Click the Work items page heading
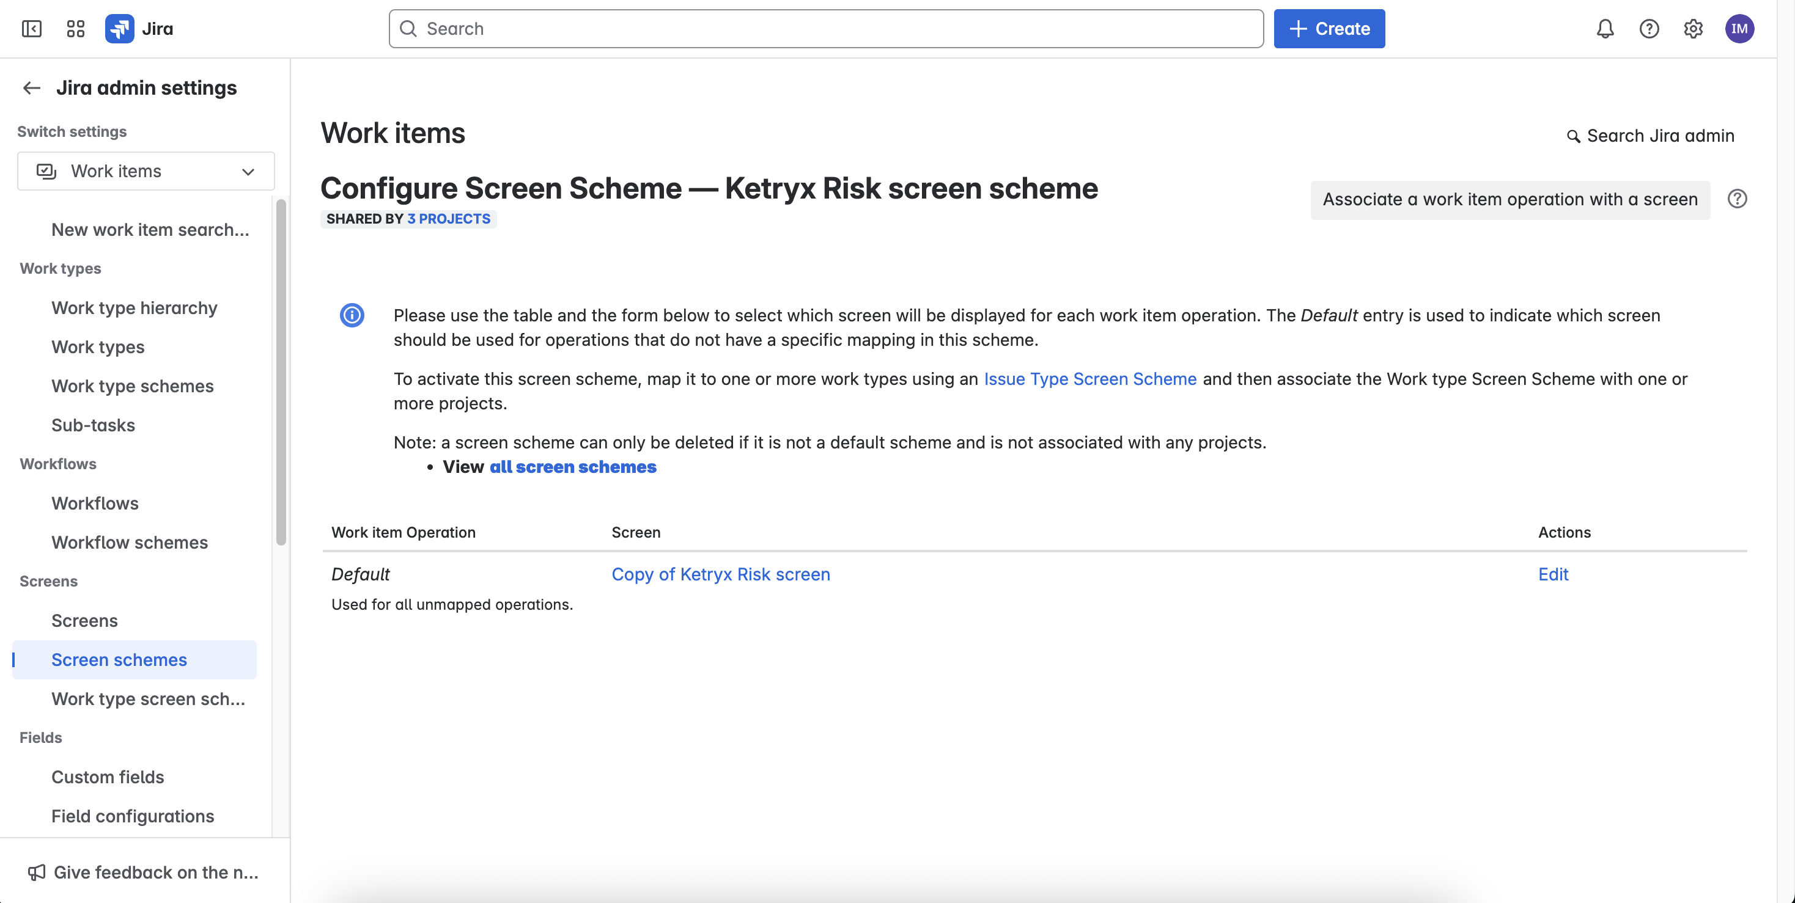 393,133
